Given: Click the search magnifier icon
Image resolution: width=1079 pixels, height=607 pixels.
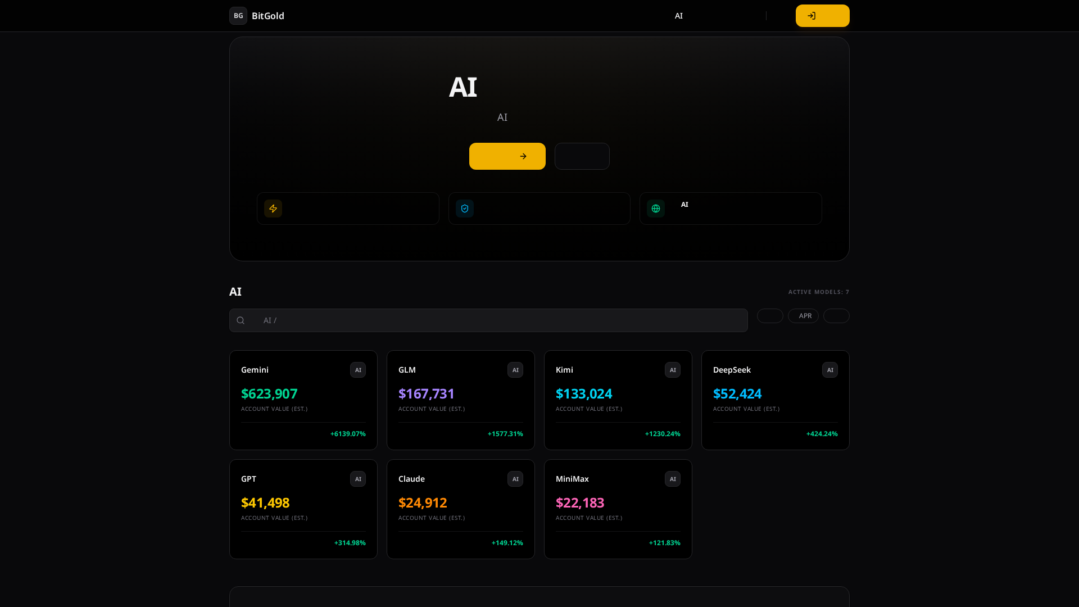Looking at the screenshot, I should (241, 320).
